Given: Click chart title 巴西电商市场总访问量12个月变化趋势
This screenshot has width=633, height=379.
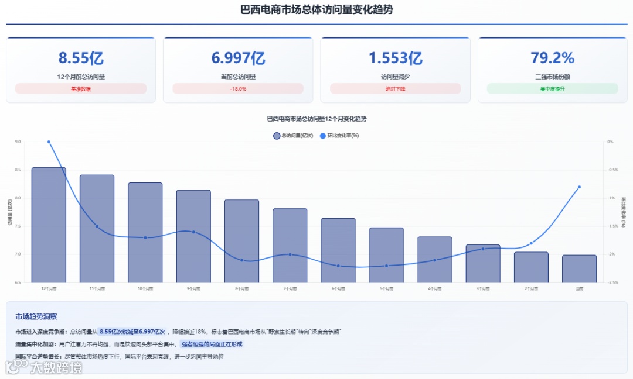Looking at the screenshot, I should (x=316, y=119).
